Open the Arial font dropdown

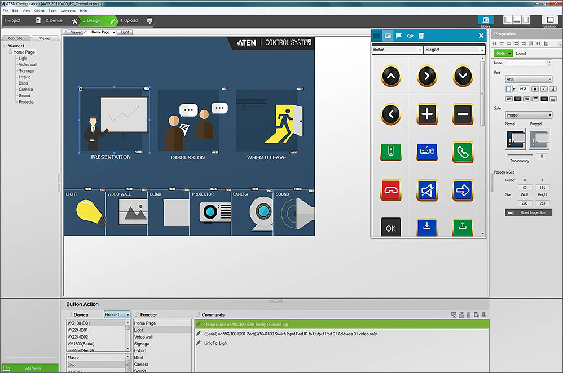527,78
